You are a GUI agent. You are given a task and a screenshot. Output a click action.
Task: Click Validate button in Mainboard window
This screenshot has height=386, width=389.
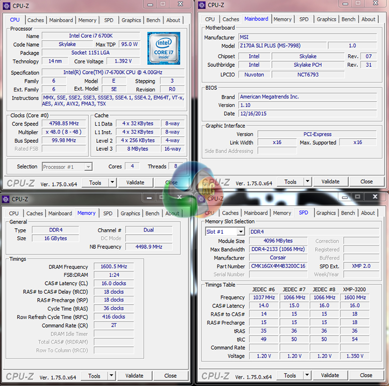331,181
